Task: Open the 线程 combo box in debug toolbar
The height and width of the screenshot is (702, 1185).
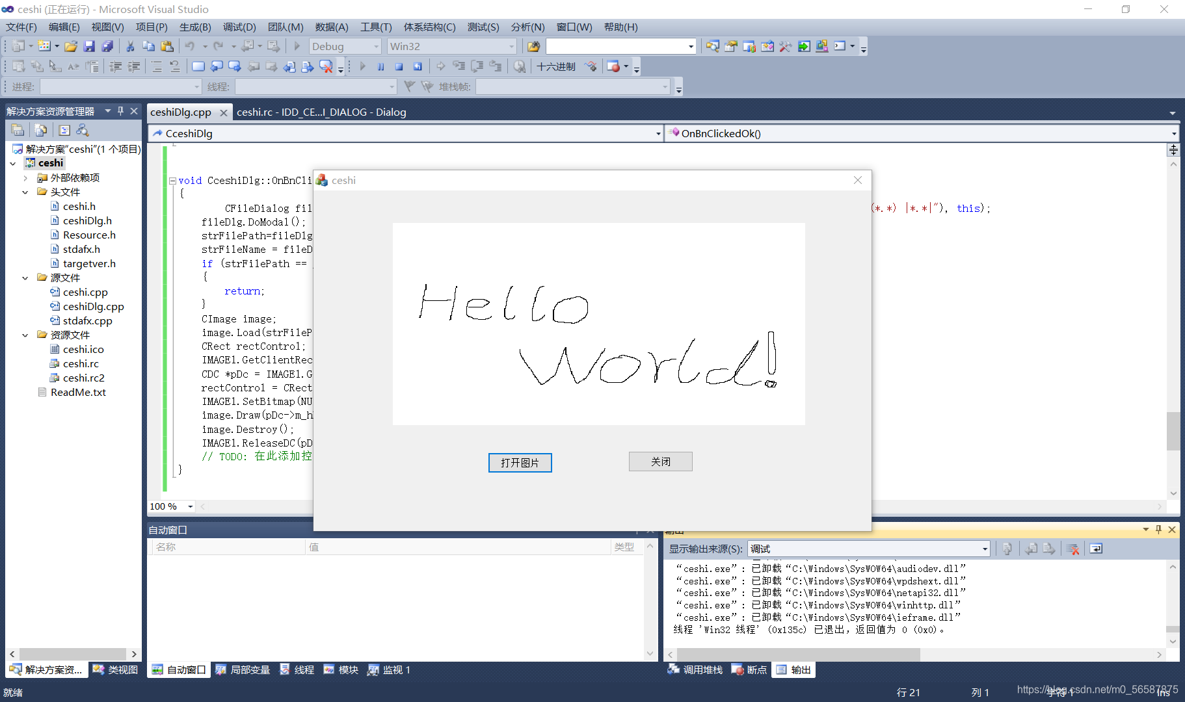Action: tap(316, 86)
